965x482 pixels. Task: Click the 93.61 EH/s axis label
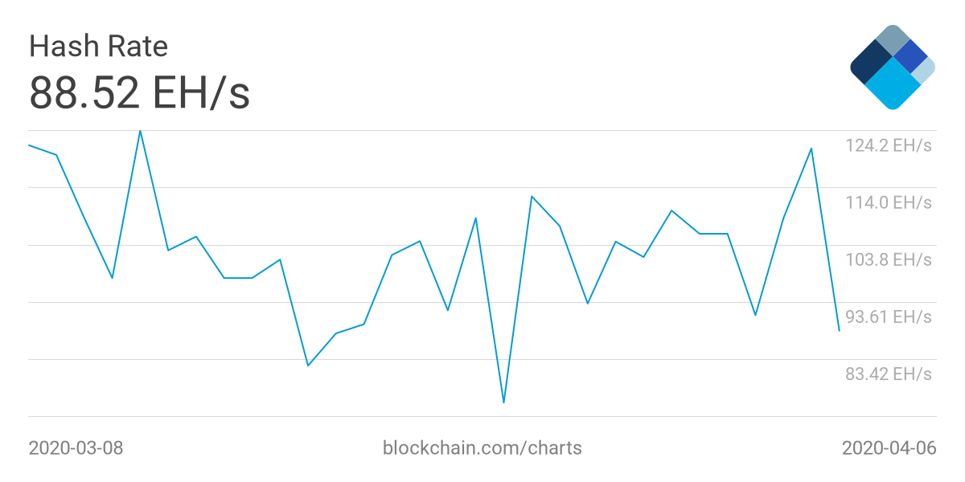888,317
